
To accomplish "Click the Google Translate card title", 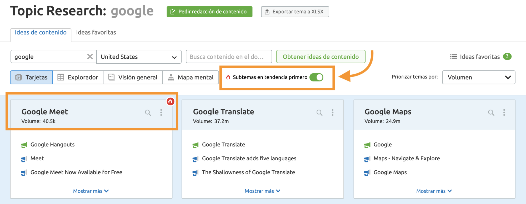I will [x=223, y=112].
